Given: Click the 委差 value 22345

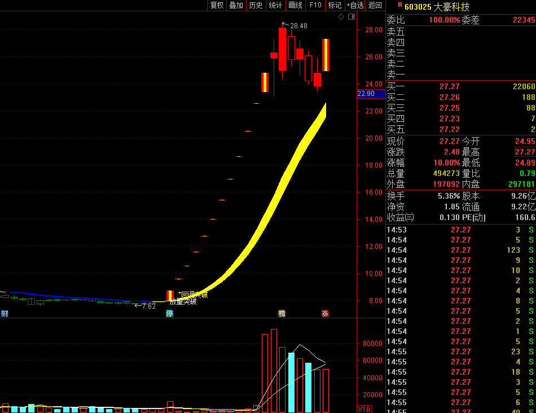Looking at the screenshot, I should click(524, 20).
